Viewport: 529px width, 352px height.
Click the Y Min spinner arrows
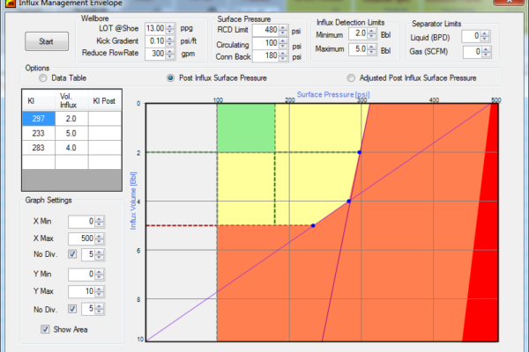pos(100,275)
